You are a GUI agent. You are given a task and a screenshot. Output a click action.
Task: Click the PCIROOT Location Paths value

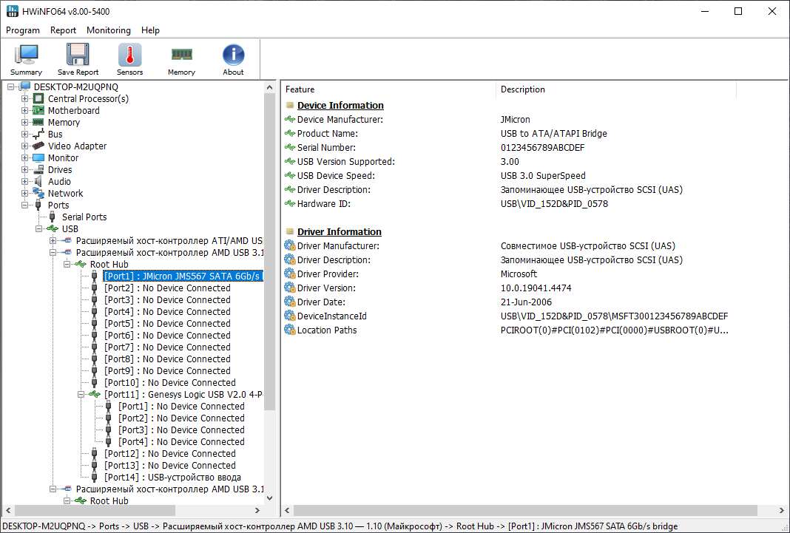click(615, 330)
